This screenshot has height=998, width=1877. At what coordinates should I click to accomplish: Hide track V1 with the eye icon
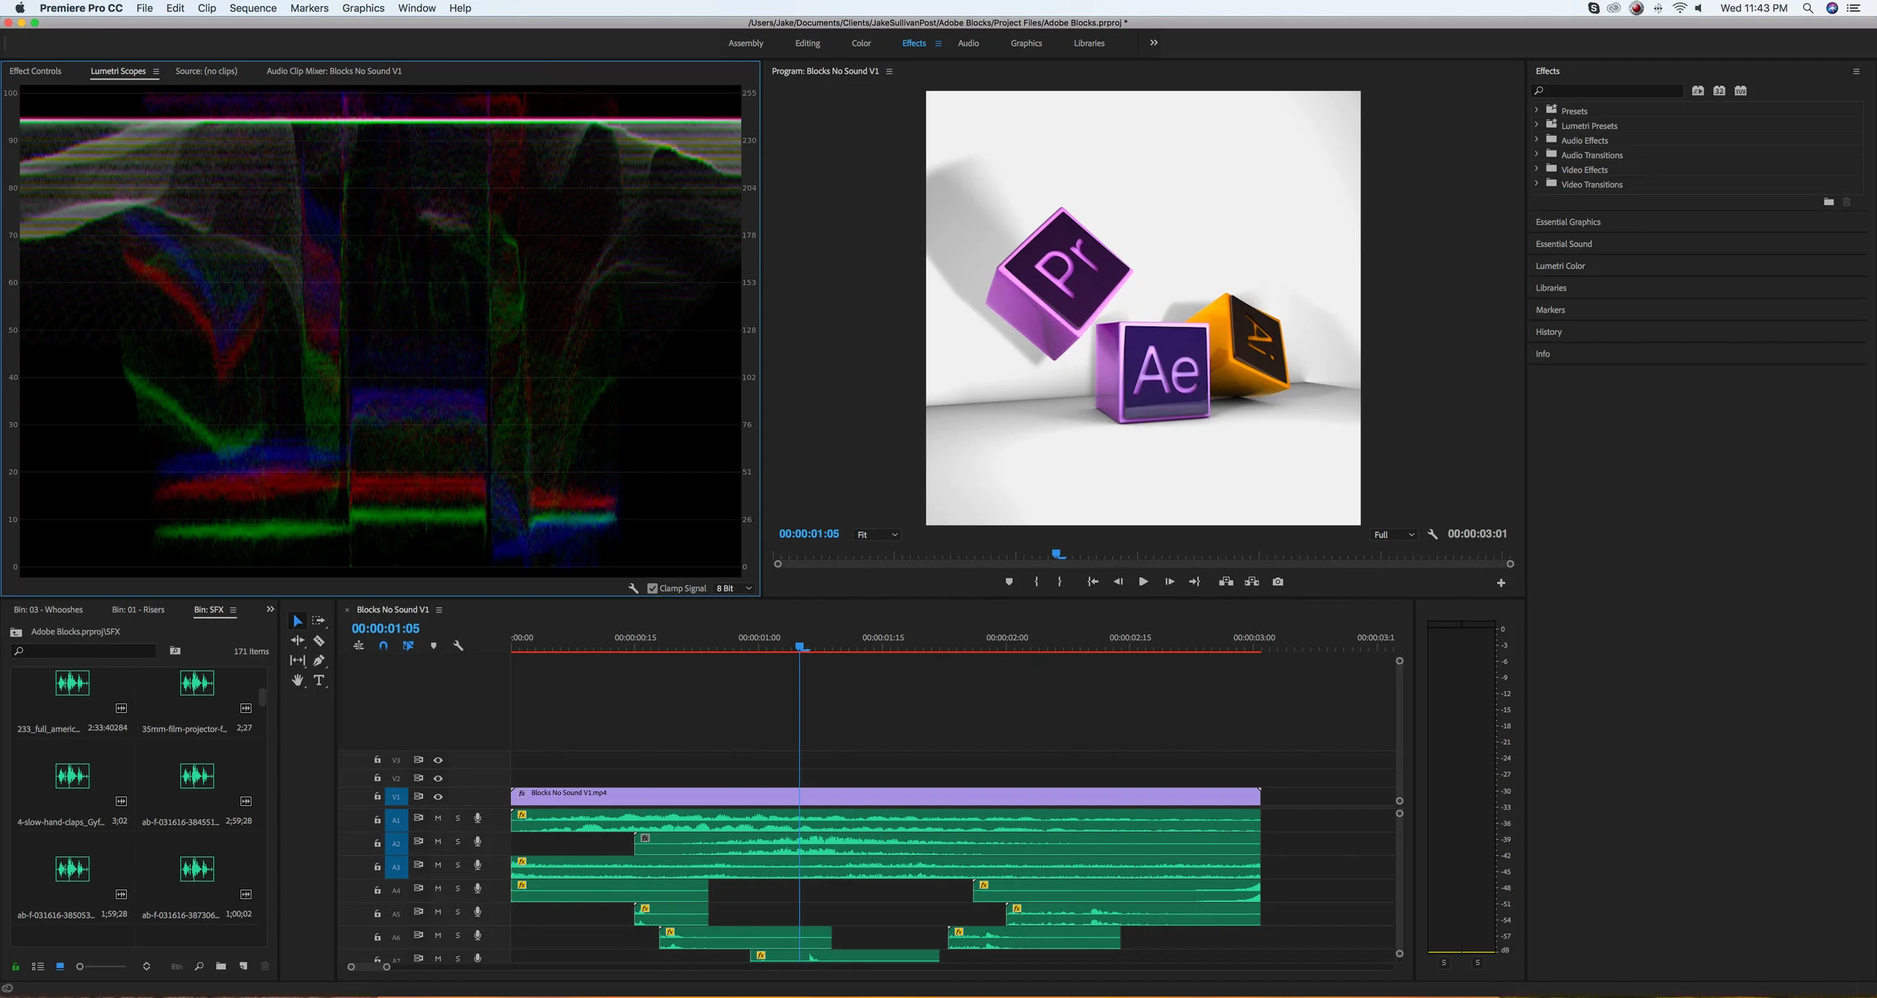click(438, 797)
